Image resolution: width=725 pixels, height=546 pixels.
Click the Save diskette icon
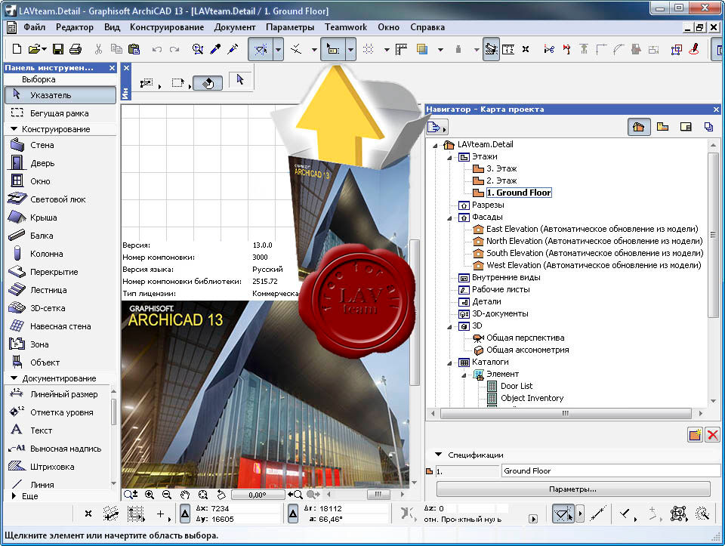pos(58,49)
